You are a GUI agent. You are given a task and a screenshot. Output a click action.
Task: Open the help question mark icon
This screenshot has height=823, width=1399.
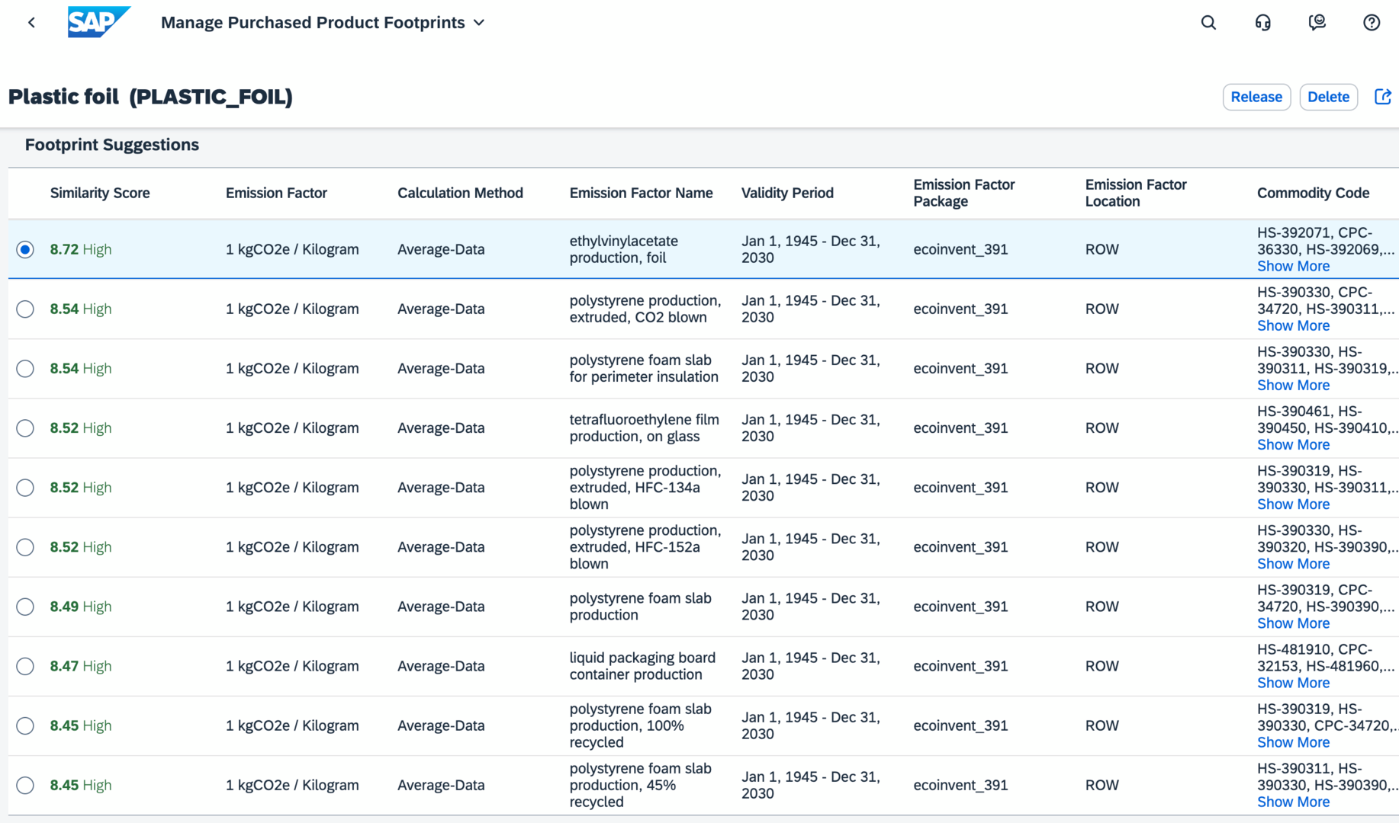tap(1372, 23)
